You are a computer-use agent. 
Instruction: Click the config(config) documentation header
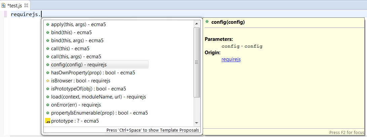click(x=228, y=22)
